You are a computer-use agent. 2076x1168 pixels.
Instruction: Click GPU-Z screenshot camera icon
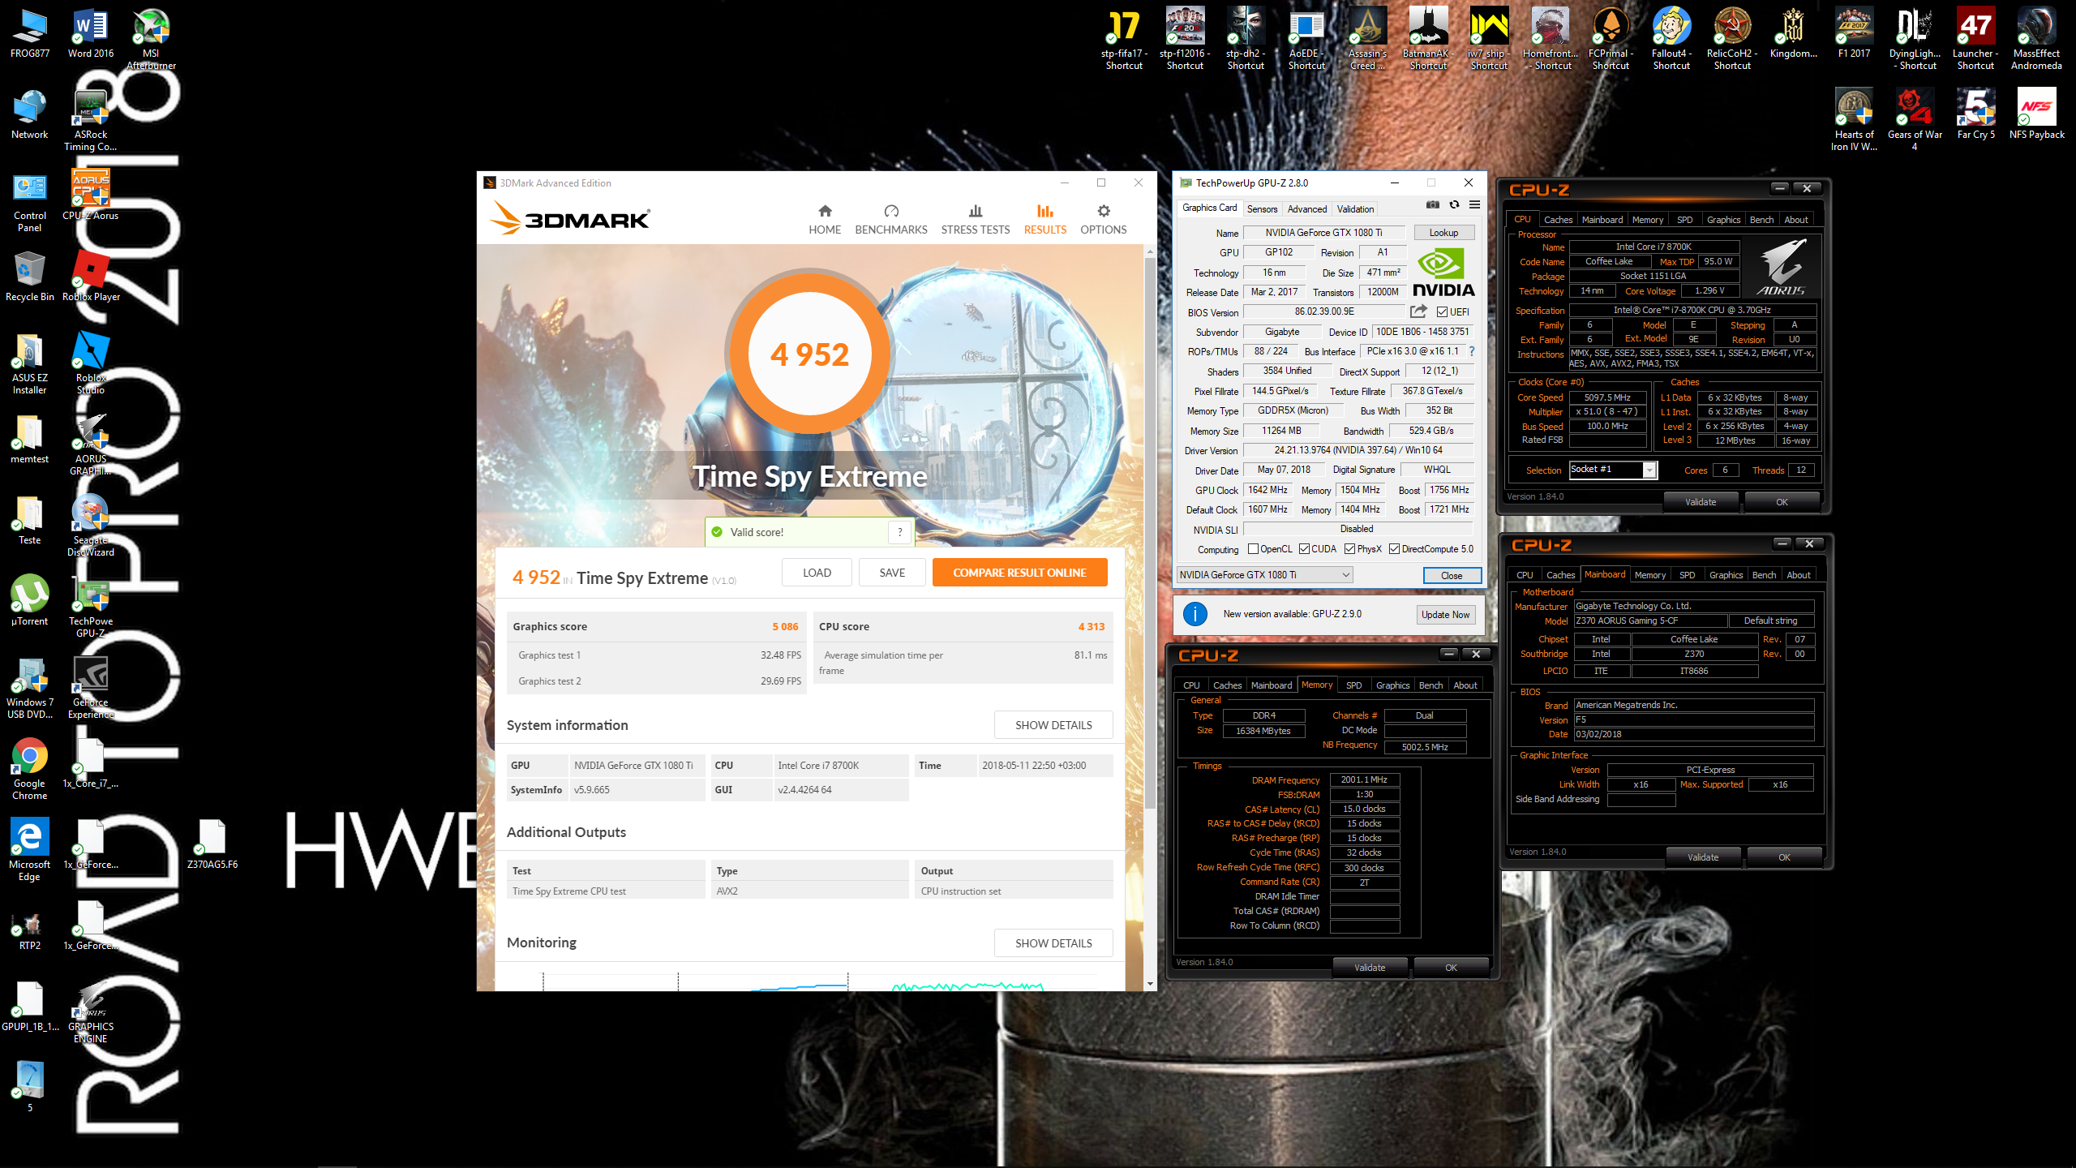coord(1433,205)
